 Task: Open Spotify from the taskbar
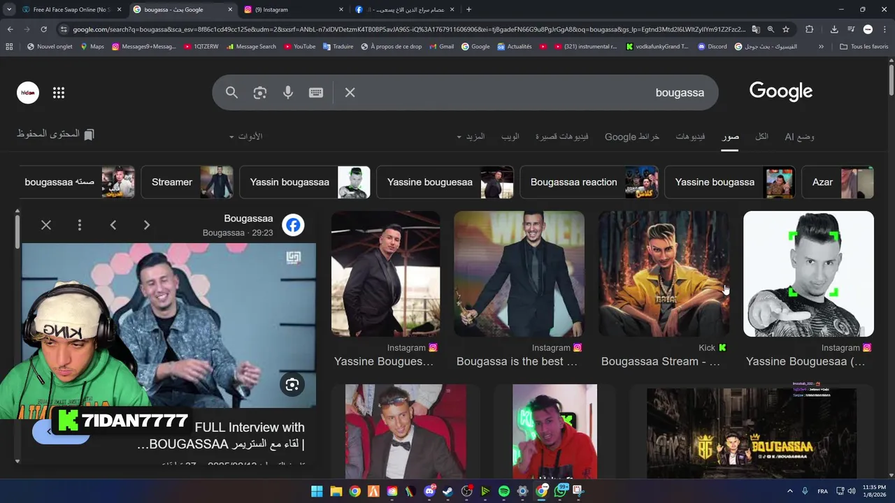tap(504, 491)
